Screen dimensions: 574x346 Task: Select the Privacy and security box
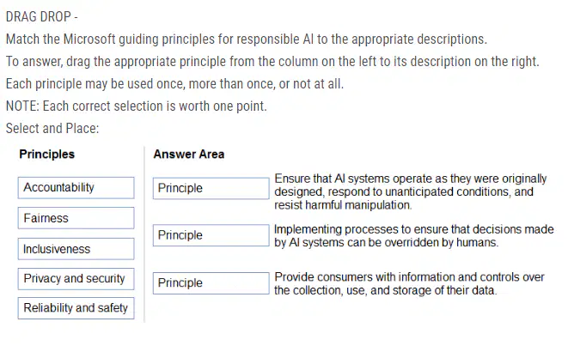pyautogui.click(x=76, y=279)
